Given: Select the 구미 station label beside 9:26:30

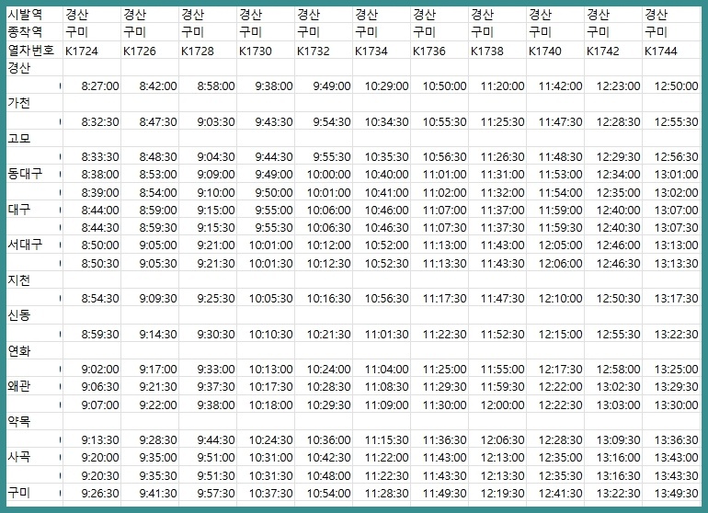Looking at the screenshot, I should (34, 492).
